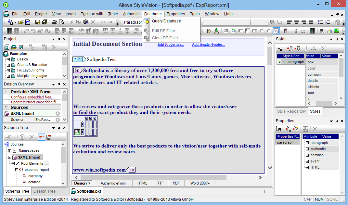Click the Paste clipboard icon
Image resolution: width=348 pixels, height=205 pixels.
[86, 22]
